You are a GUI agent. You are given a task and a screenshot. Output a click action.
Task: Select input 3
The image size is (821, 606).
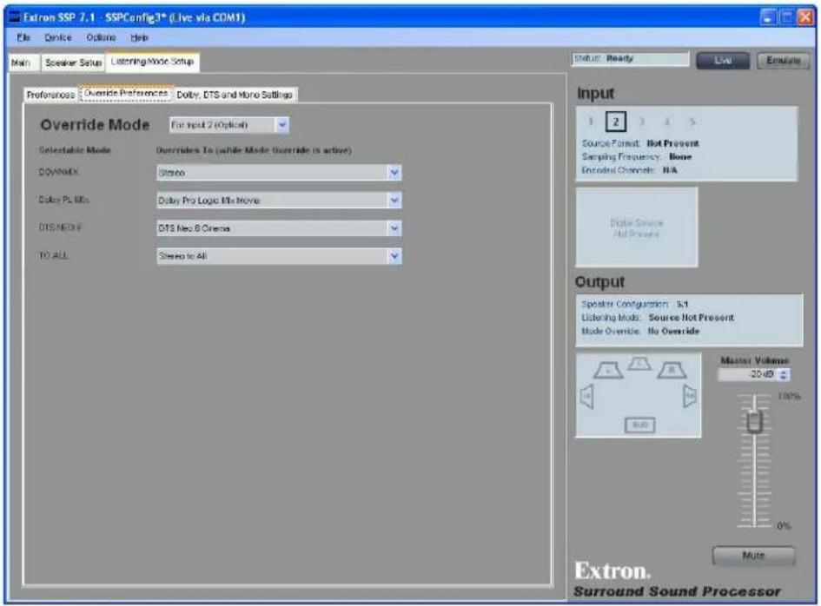pos(641,122)
